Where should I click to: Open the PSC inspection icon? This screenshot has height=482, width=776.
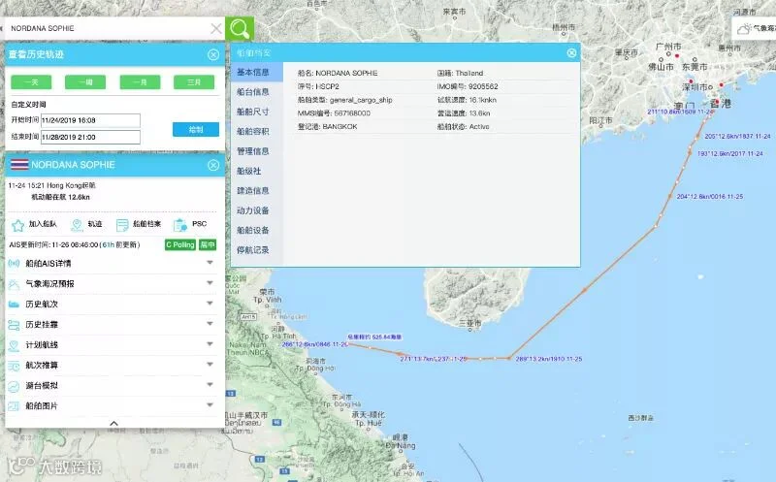pyautogui.click(x=179, y=225)
